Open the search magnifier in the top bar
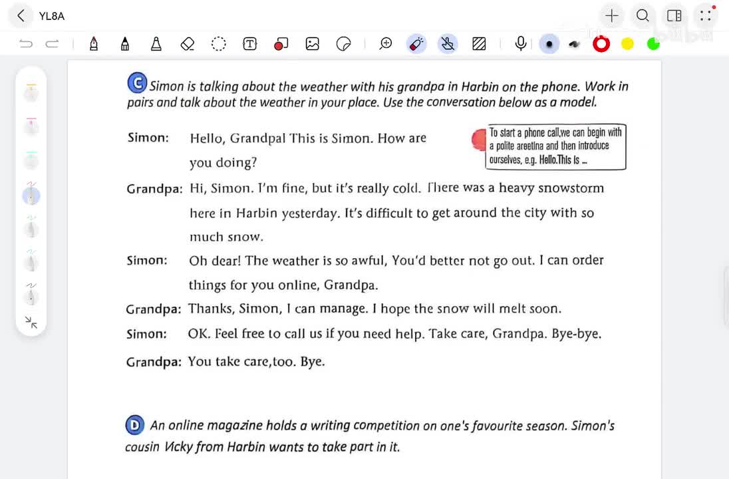Image resolution: width=729 pixels, height=479 pixels. click(643, 16)
